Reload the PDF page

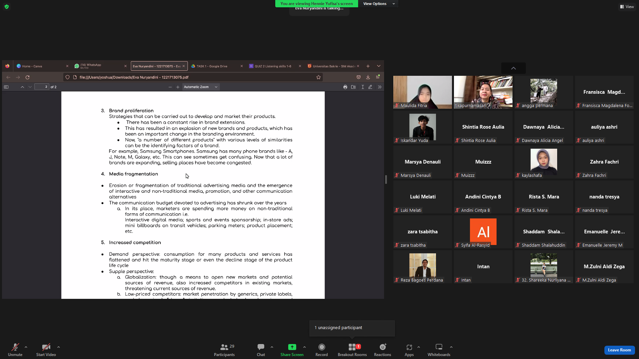click(28, 77)
